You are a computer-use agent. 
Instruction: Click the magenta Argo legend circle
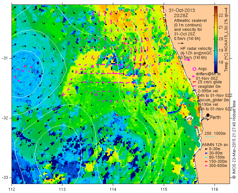(x=194, y=69)
